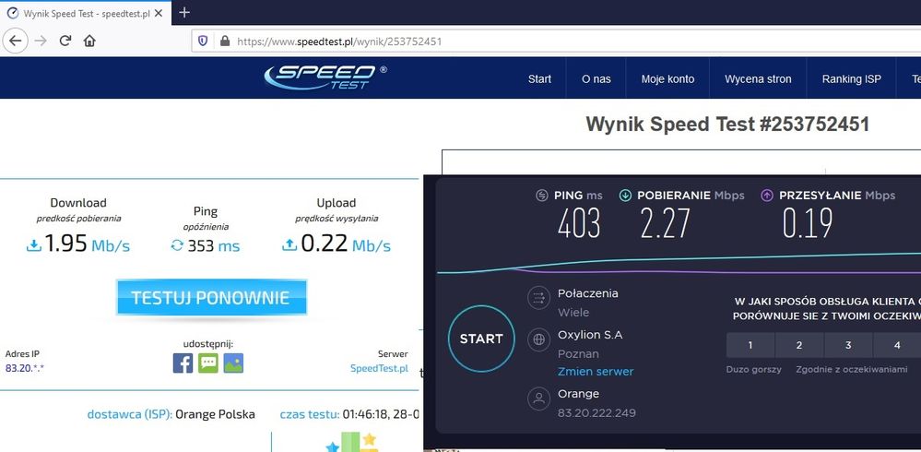921x452 pixels.
Task: Click the Zgodnie z oczekiwaniami survey label
Action: tap(852, 370)
